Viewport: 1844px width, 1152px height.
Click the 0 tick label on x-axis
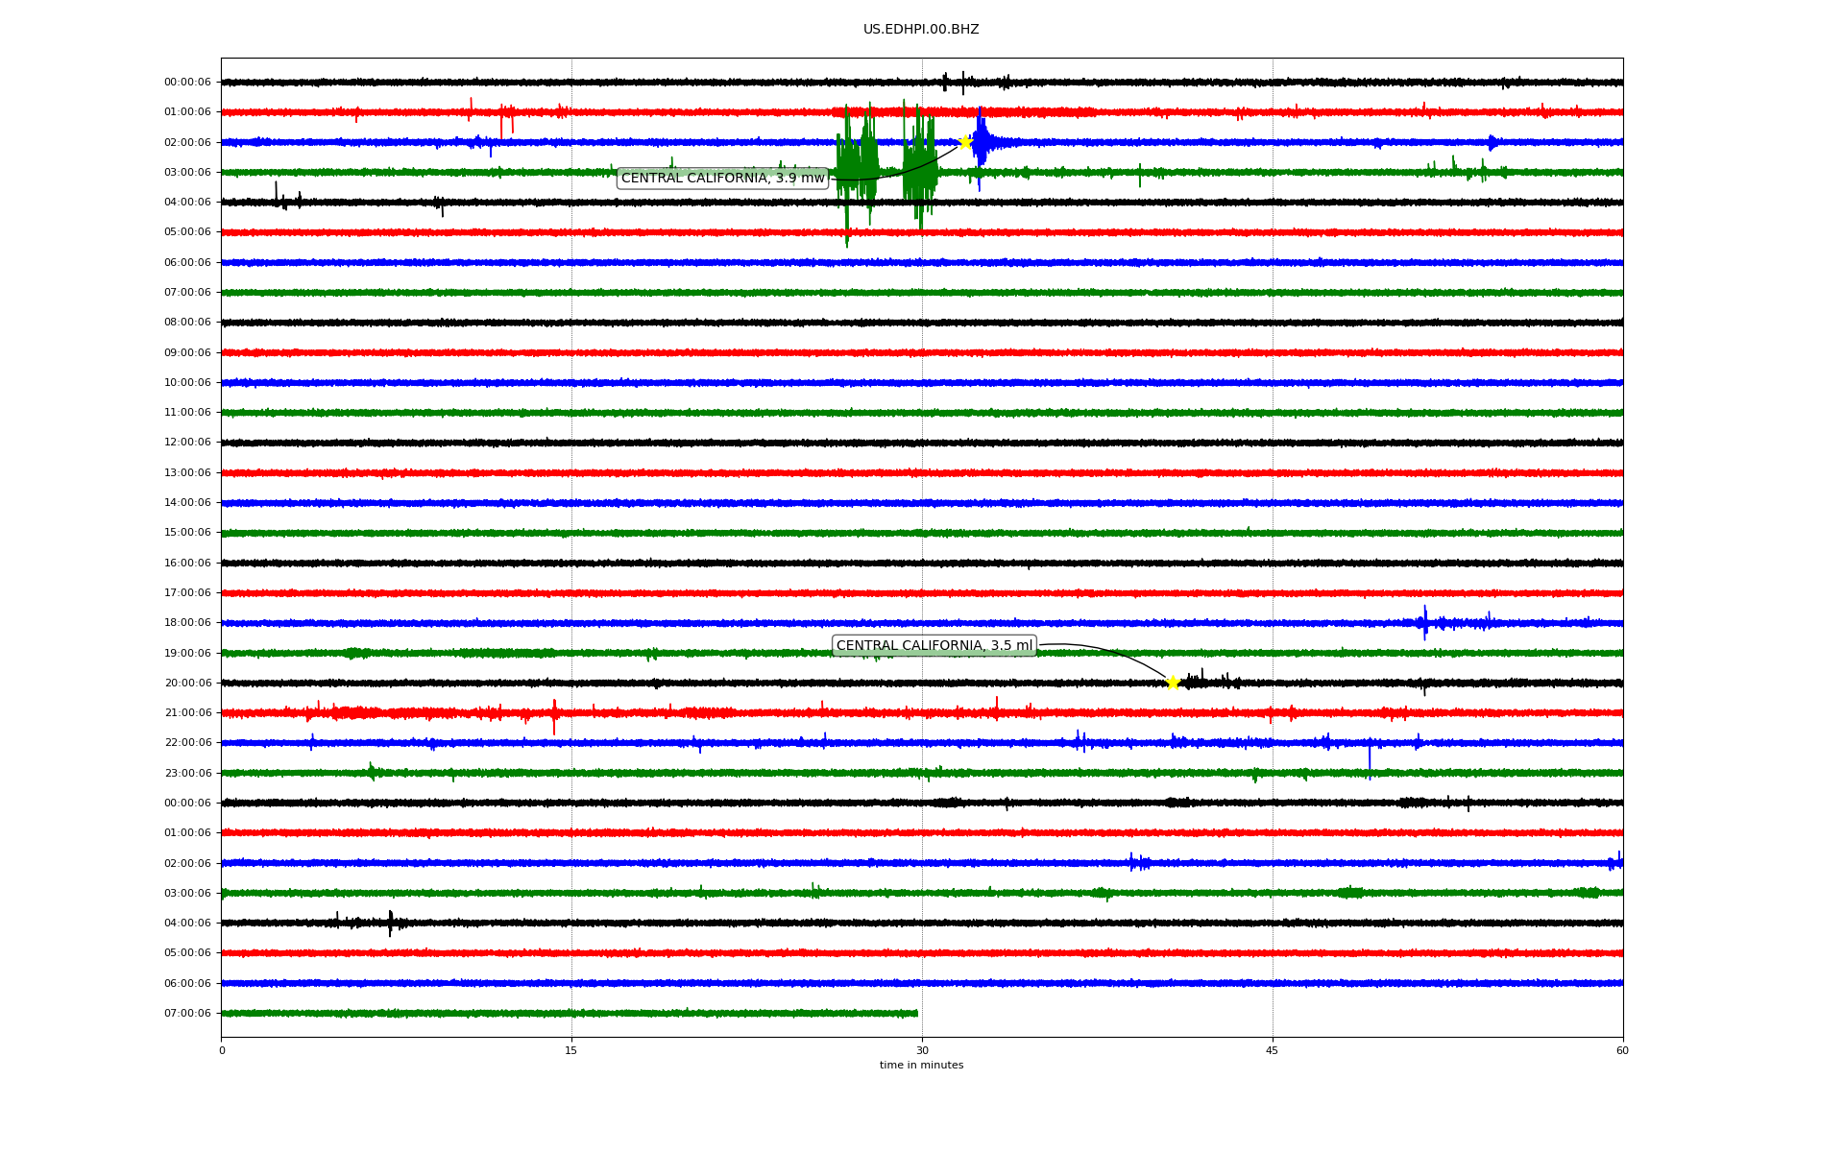pyautogui.click(x=222, y=1050)
